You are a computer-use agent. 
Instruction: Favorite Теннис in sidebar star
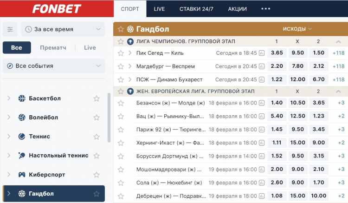point(97,137)
